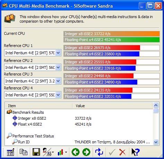Click the value '45241 it/s' in list

pyautogui.click(x=83, y=124)
